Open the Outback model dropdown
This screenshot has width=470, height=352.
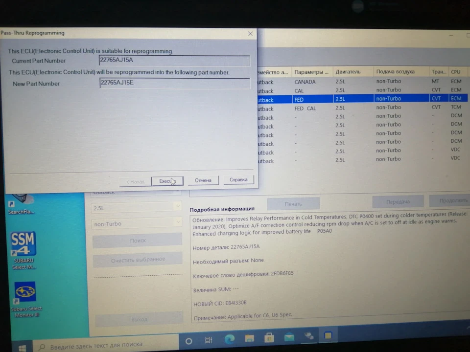click(x=136, y=193)
